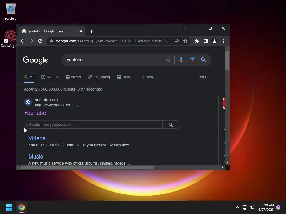
Task: Open the volume tray icon
Action: (252, 207)
